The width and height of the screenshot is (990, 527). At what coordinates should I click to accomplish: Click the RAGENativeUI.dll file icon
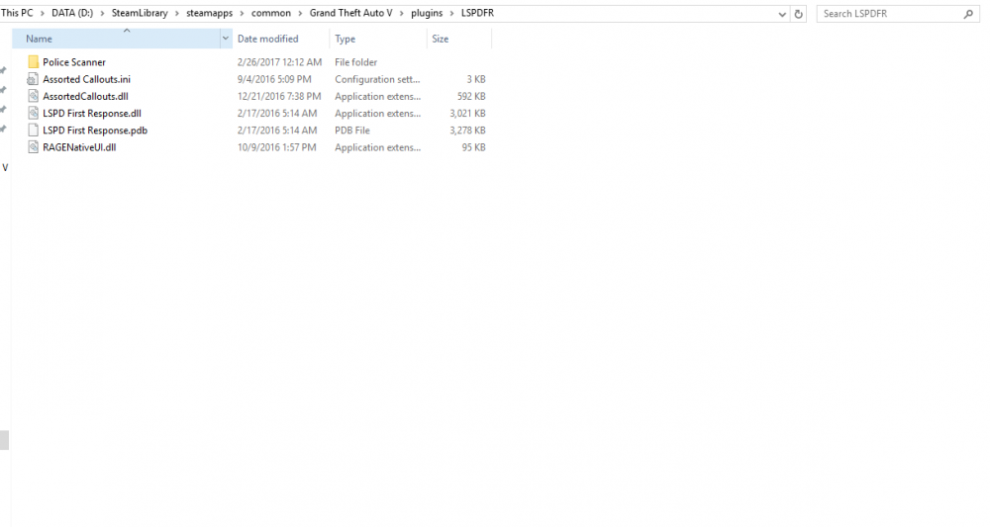tap(33, 147)
